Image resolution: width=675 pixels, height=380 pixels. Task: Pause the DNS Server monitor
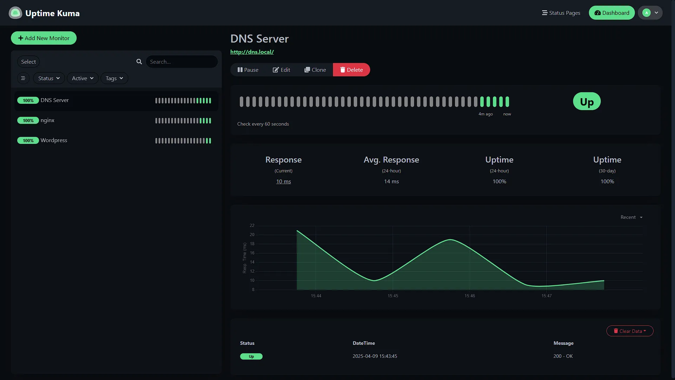pyautogui.click(x=248, y=70)
